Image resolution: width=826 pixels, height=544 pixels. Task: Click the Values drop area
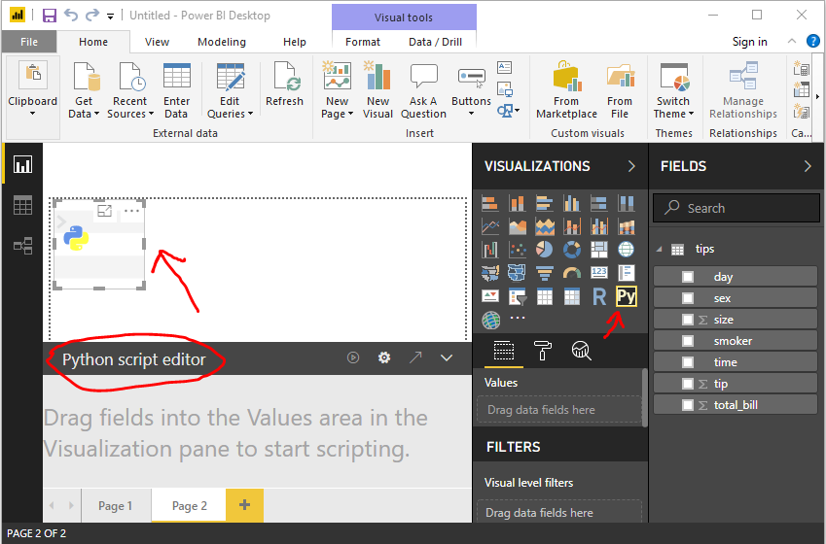[x=558, y=410]
